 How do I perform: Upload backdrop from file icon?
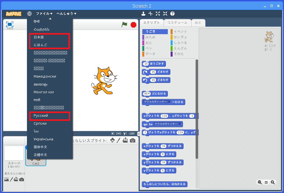pos(16,179)
